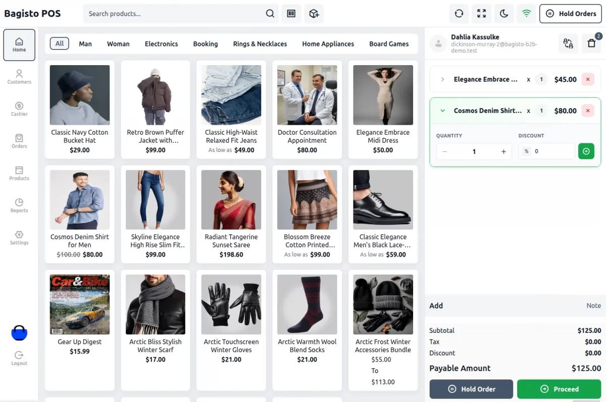This screenshot has height=402, width=606.
Task: Open Reports in sidebar
Action: coord(19,206)
